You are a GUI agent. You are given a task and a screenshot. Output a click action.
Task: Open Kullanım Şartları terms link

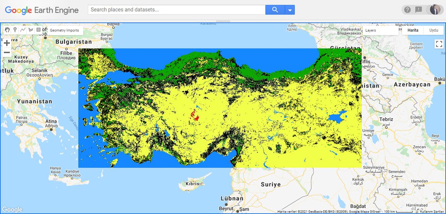(x=432, y=212)
